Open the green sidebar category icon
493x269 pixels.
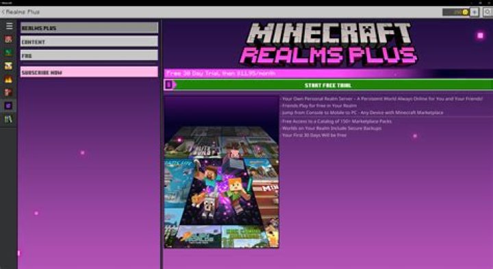click(8, 53)
